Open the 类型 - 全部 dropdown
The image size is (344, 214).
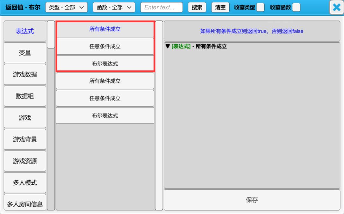[66, 7]
